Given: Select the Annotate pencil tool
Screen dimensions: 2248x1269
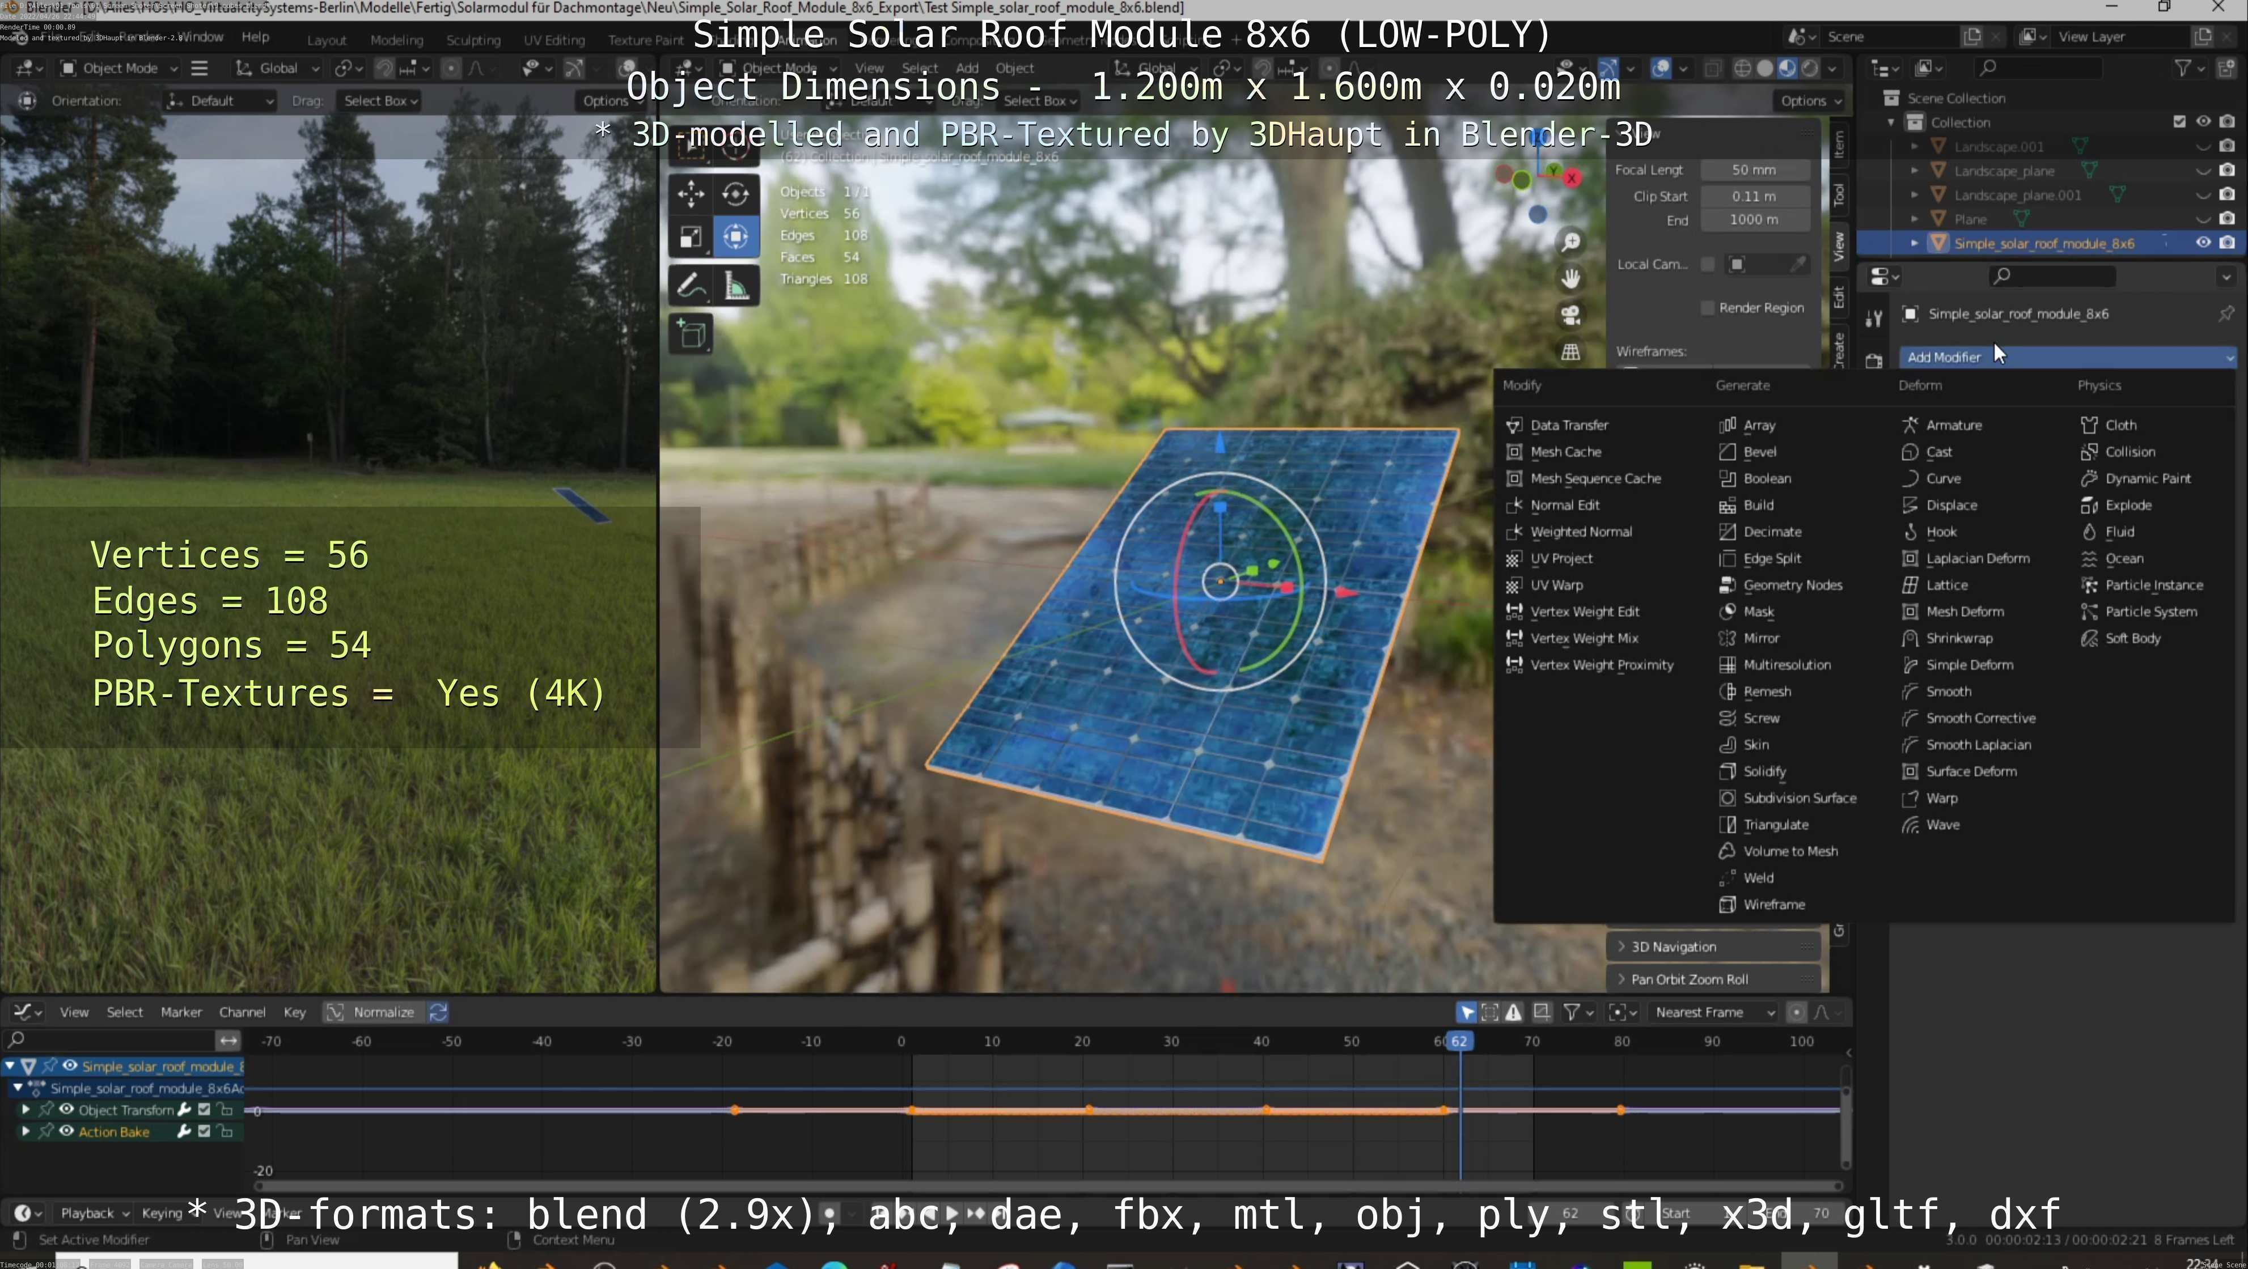Looking at the screenshot, I should click(691, 285).
